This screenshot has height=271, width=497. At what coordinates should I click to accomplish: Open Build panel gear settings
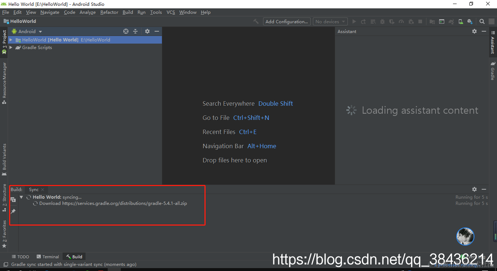click(x=474, y=189)
